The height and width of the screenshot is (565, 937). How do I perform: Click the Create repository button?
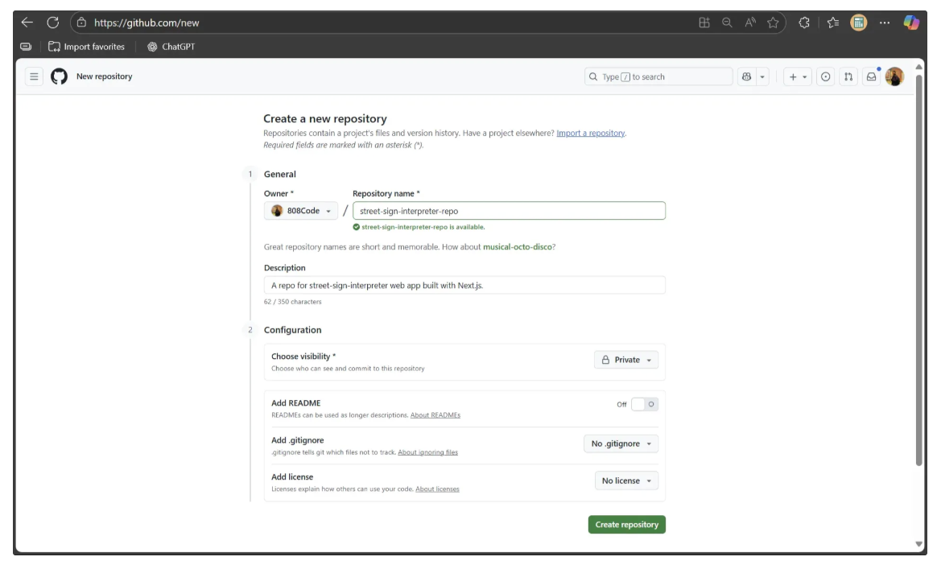click(x=626, y=525)
